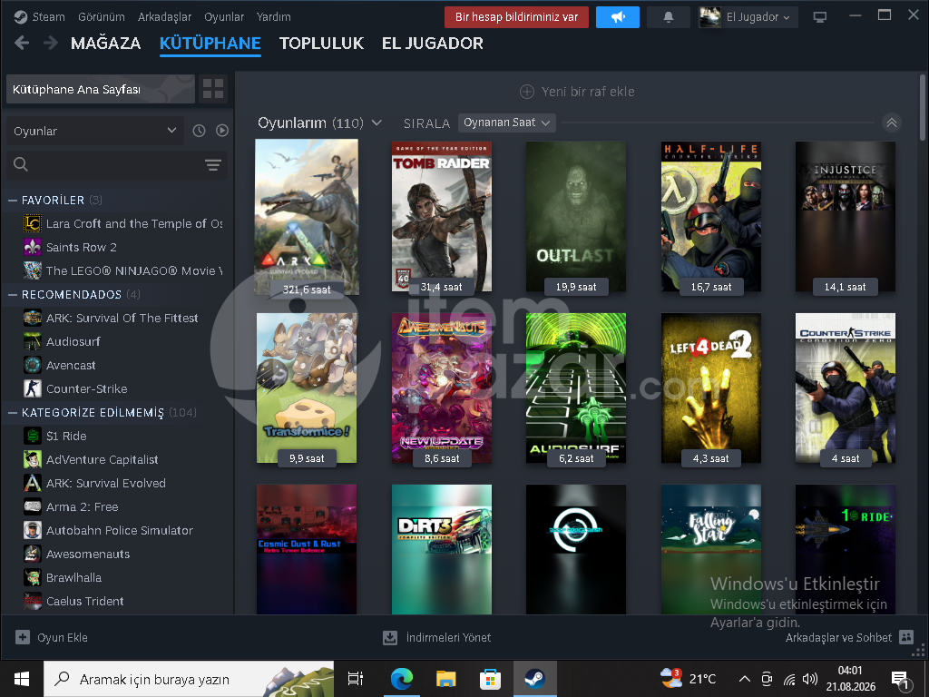
Task: Click the Steam logo icon in menu bar
Action: pyautogui.click(x=21, y=16)
